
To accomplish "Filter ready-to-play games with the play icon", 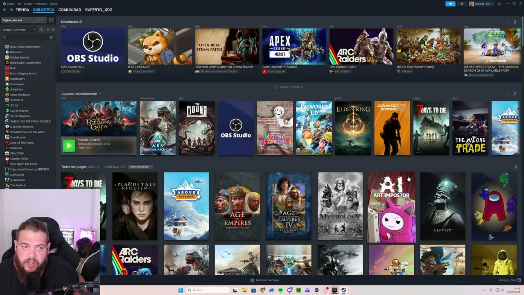I will coord(53,29).
